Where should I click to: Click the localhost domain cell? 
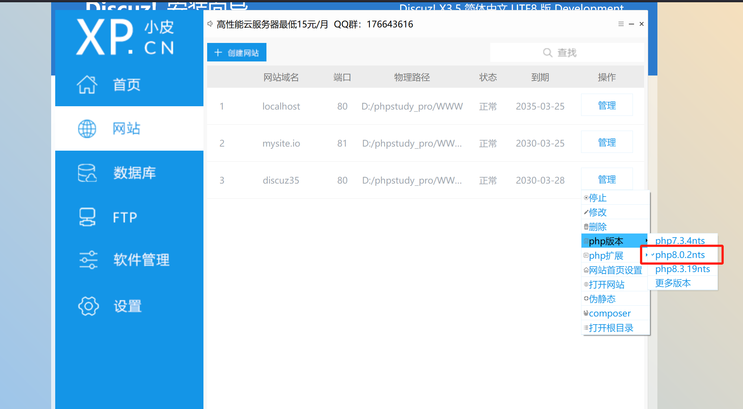click(281, 107)
